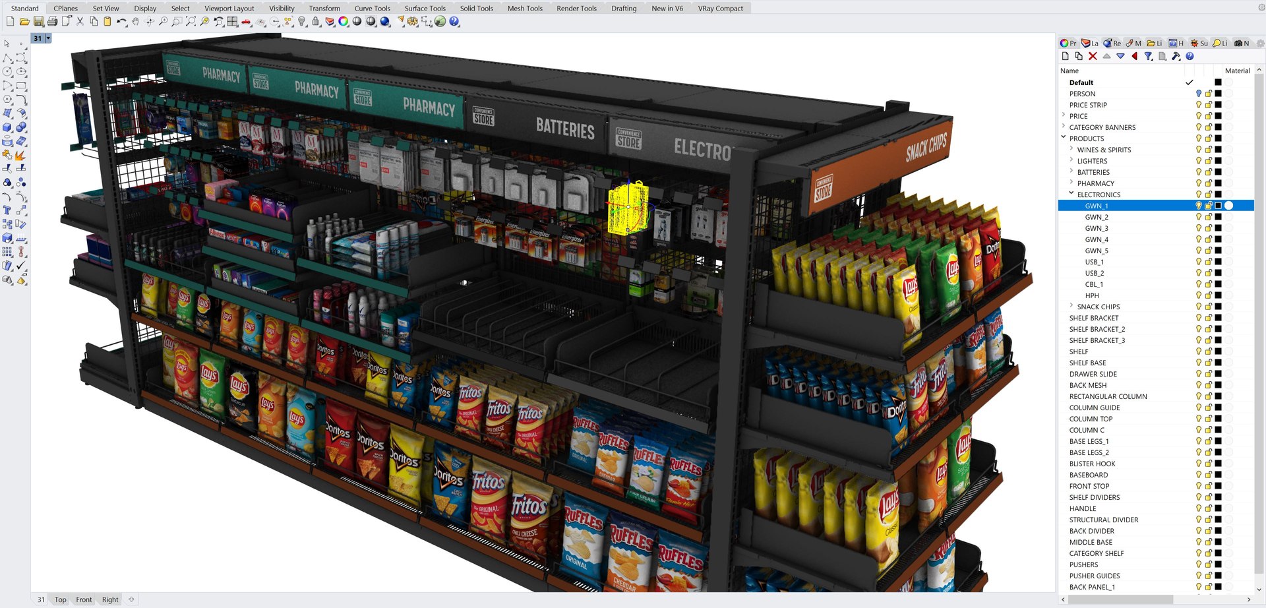Image resolution: width=1266 pixels, height=608 pixels.
Task: Open Options with the gear icon
Action: point(413,22)
